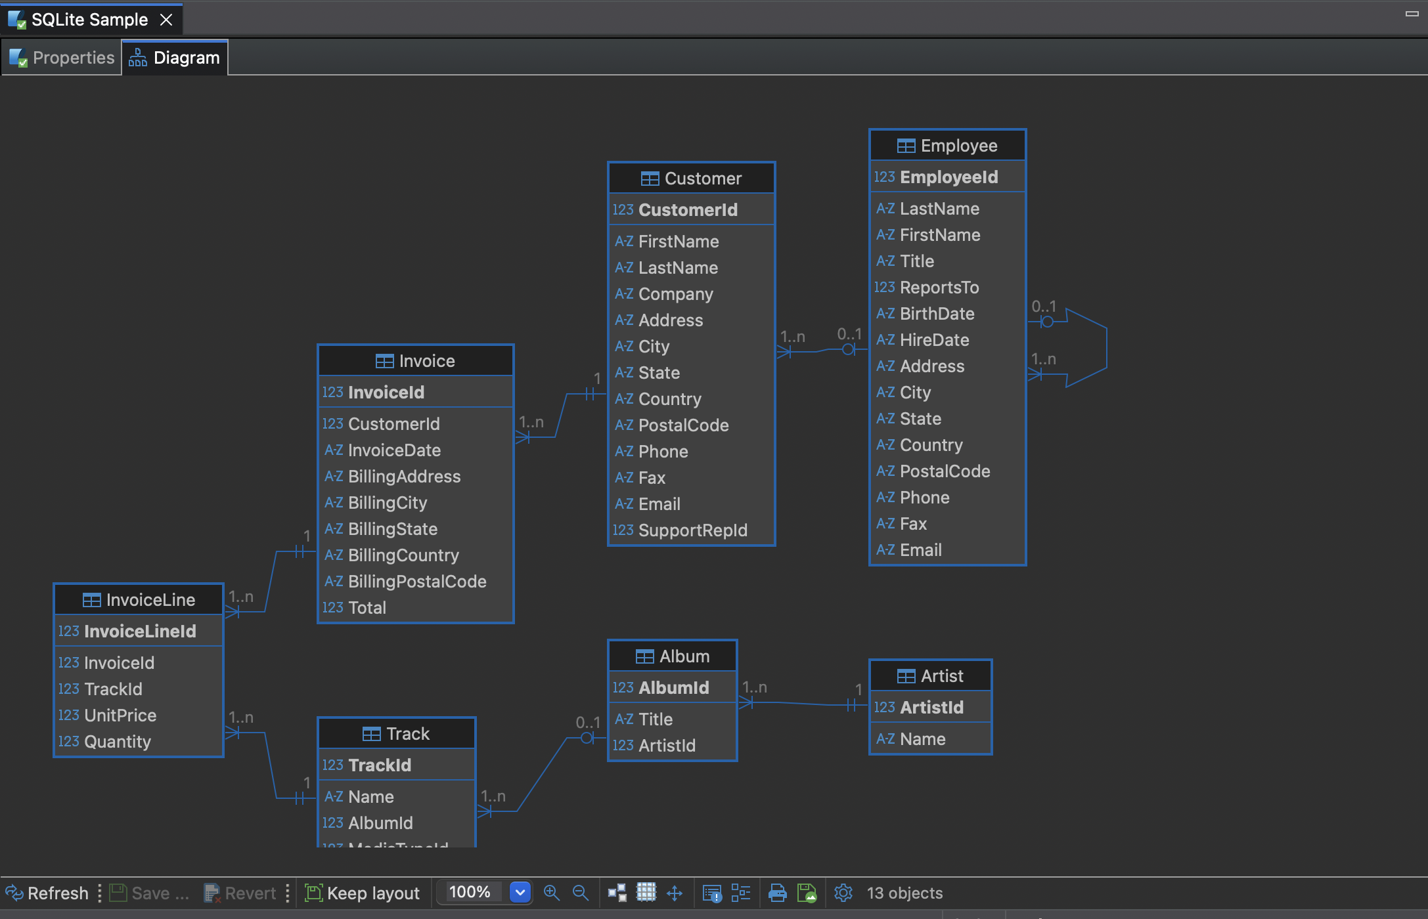Screen dimensions: 1428x919
Task: Minimize the editor panel
Action: coord(1412,13)
